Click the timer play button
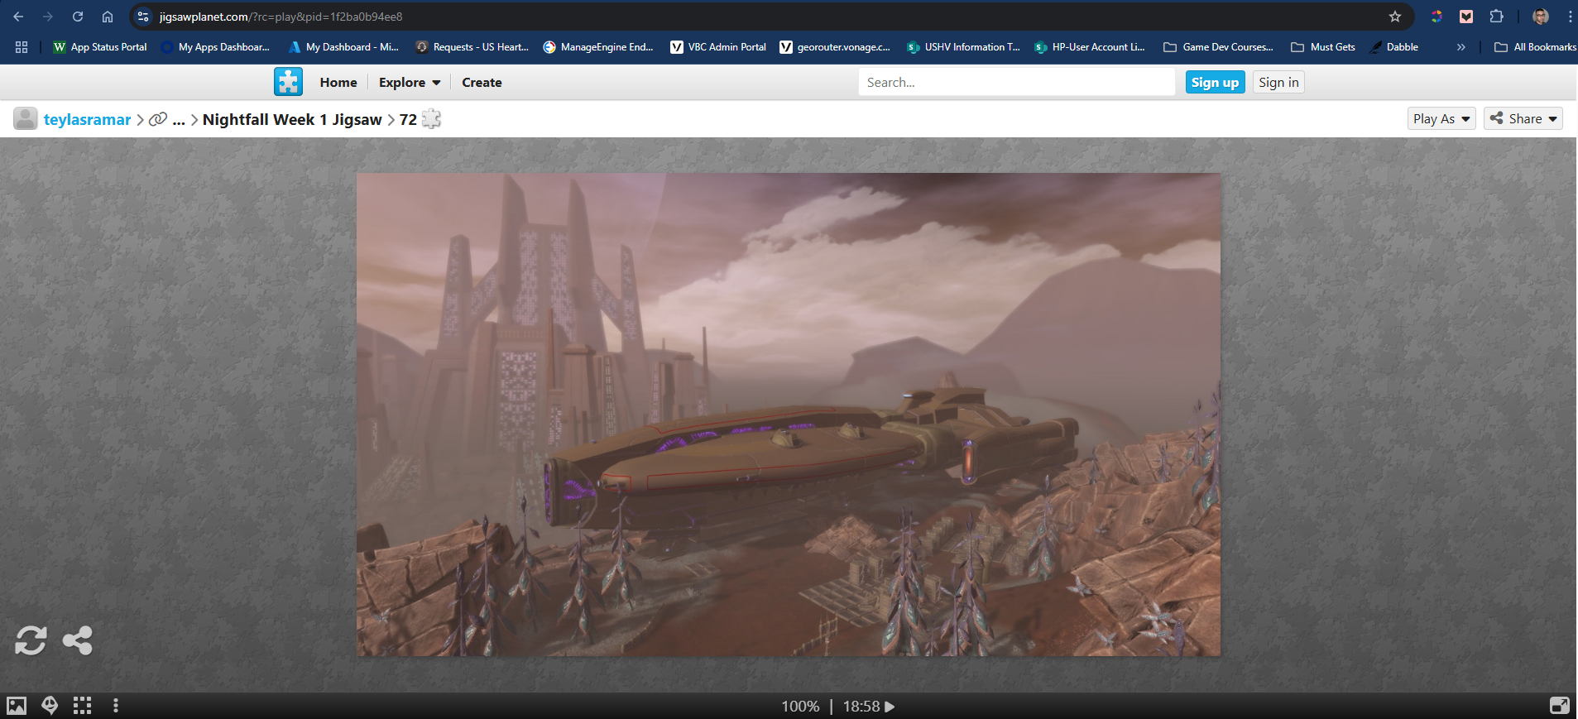Screen dimensions: 1578x719 [890, 707]
